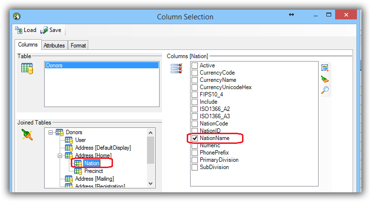Click the select-all columns icon
This screenshot has width=371, height=202.
coord(325,67)
